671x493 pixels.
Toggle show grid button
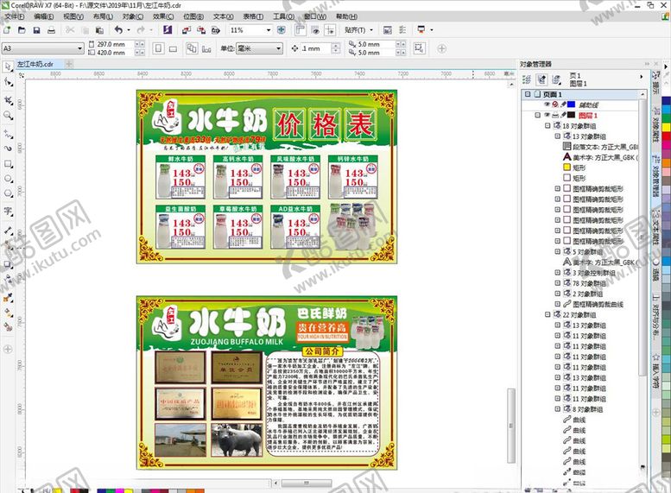315,30
